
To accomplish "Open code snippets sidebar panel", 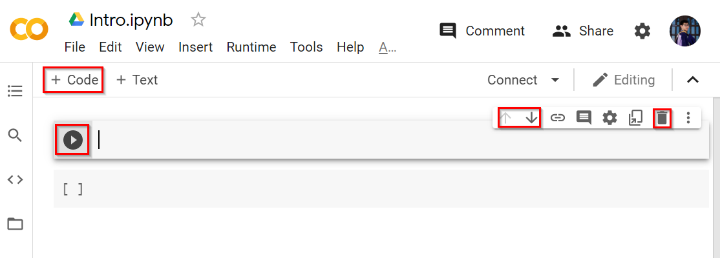I will coord(15,180).
